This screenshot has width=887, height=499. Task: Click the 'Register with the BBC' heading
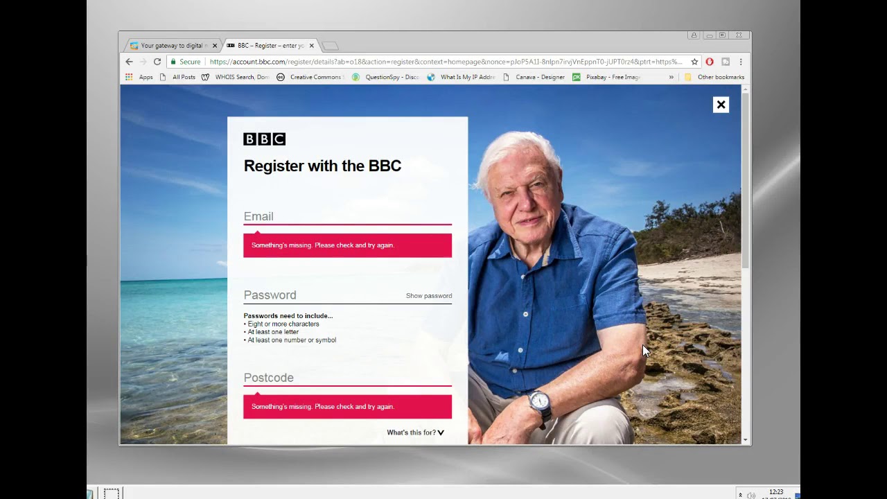click(322, 166)
